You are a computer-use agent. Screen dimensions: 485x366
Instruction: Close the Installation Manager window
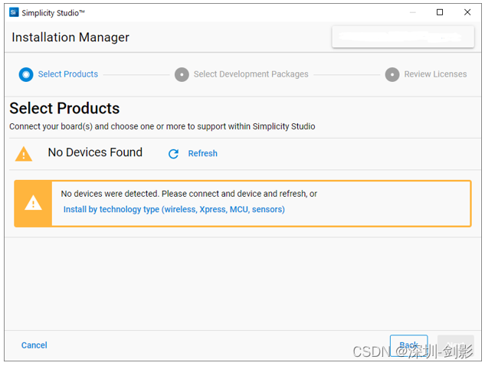pyautogui.click(x=467, y=12)
